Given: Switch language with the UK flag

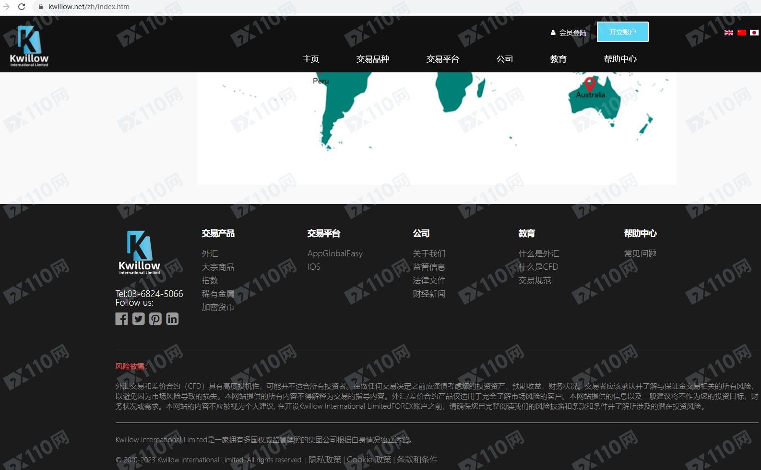Looking at the screenshot, I should (728, 33).
